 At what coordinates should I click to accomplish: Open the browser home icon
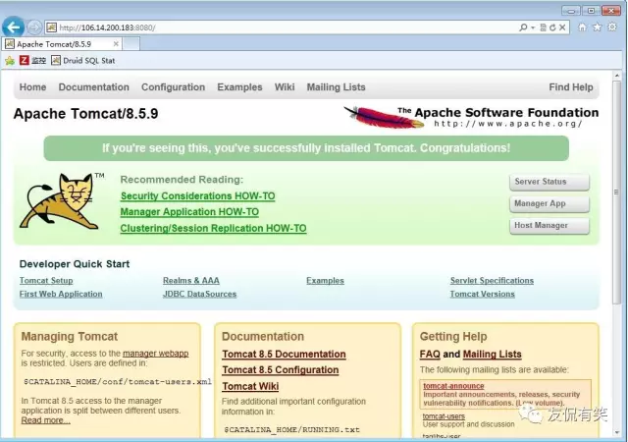tap(582, 27)
